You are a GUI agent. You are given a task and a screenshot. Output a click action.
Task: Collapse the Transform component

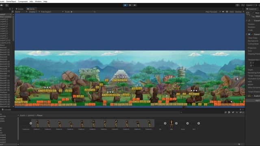coord(247,21)
